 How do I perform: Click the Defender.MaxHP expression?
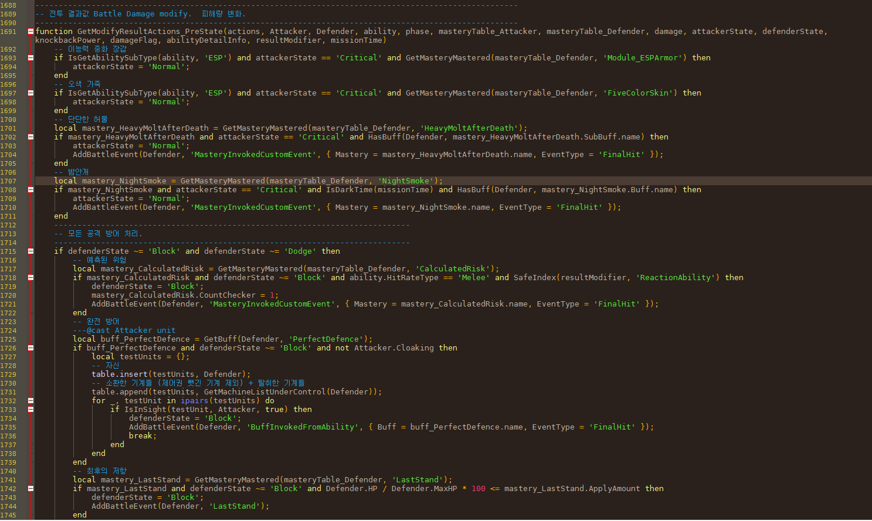425,489
